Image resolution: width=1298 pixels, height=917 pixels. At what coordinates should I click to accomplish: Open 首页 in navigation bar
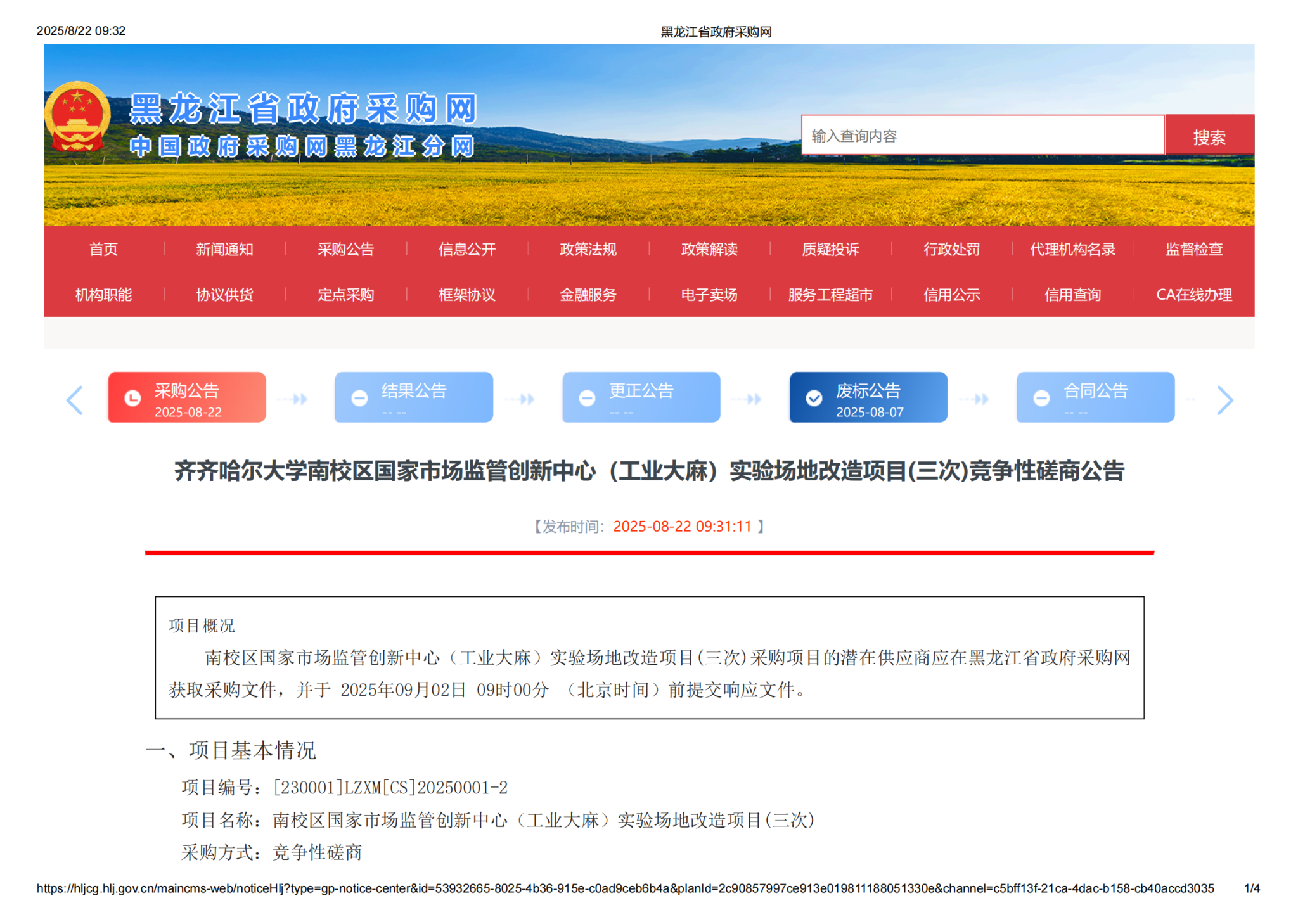click(x=103, y=249)
